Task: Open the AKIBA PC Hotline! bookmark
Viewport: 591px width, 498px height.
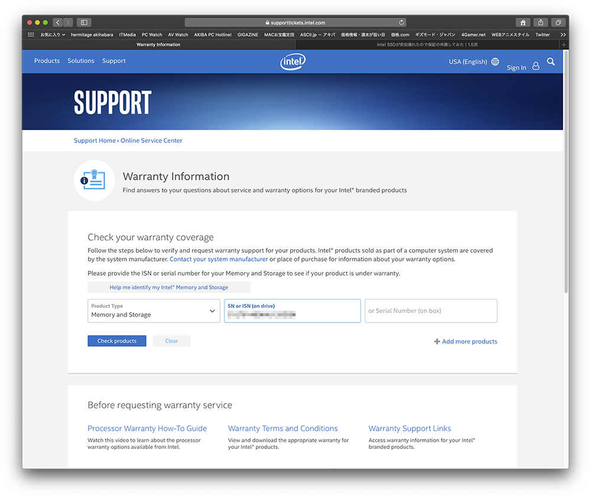Action: point(213,35)
